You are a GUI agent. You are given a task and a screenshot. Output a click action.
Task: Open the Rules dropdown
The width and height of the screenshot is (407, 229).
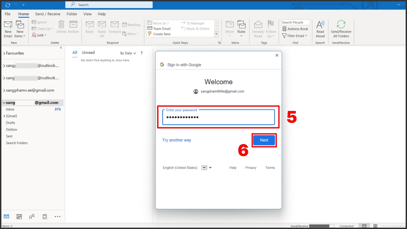pos(241,29)
